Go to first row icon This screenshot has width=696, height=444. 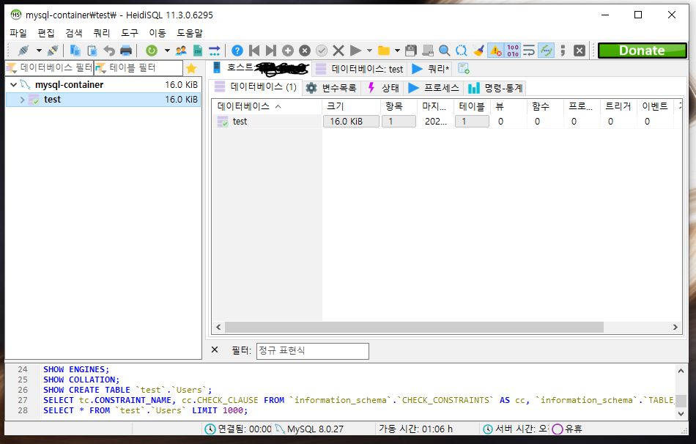254,51
